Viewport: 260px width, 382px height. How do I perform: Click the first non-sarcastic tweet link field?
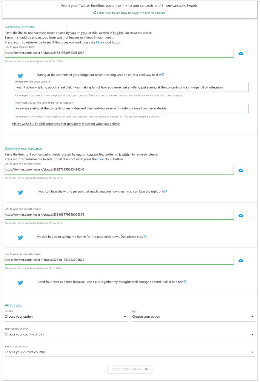(119, 170)
